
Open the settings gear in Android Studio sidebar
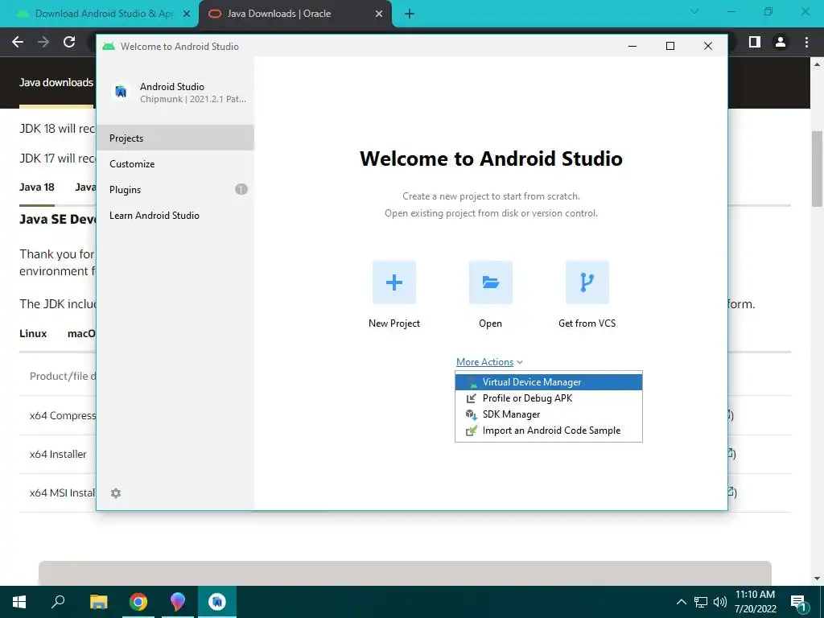(x=116, y=493)
